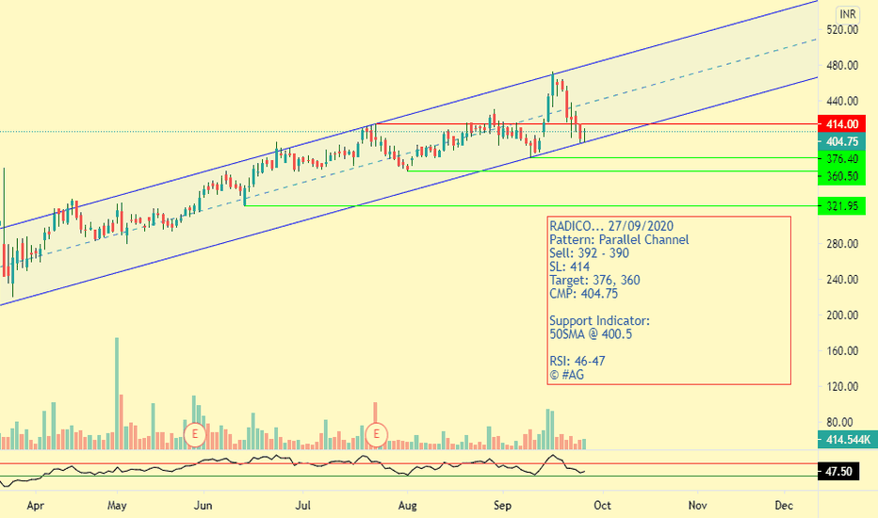878x518 pixels.
Task: Click the September peak candle near 470
Action: (553, 89)
